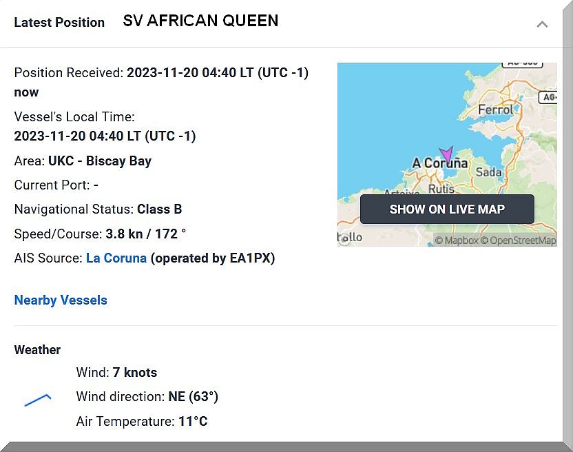Open the Nearby Vessels link
Screen dimensions: 573x452
coord(61,300)
